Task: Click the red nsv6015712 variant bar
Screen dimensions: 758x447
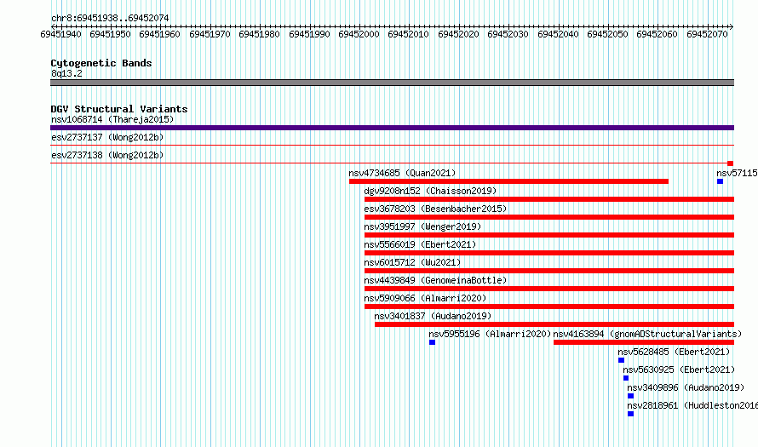Action: 549,271
